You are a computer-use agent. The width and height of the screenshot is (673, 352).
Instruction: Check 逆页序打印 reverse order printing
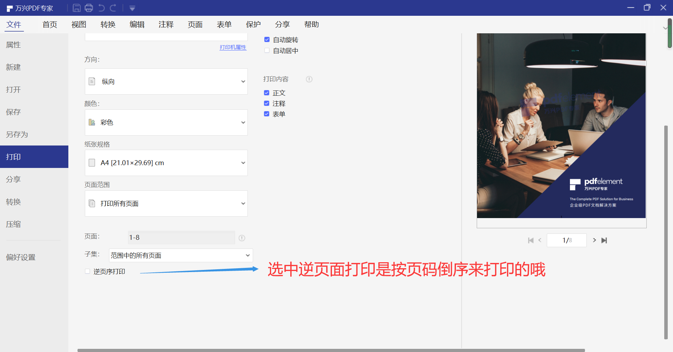(x=87, y=271)
